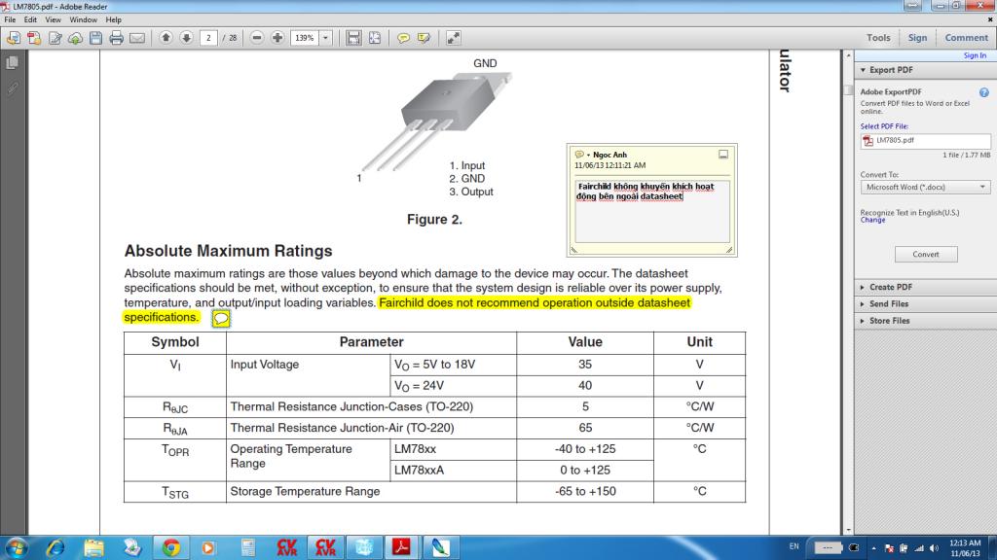Image resolution: width=997 pixels, height=560 pixels.
Task: Switch to Adobe Reader taskbar button
Action: [x=401, y=547]
